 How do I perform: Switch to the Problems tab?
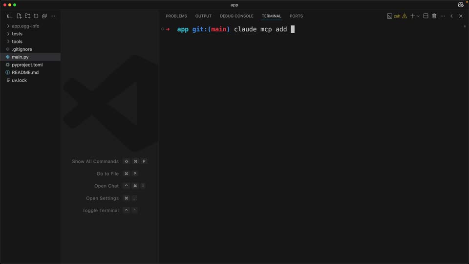176,16
